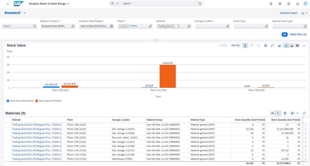This screenshot has width=310, height=166.
Task: Open the feedback icon in the header
Action: pyautogui.click(x=280, y=4)
